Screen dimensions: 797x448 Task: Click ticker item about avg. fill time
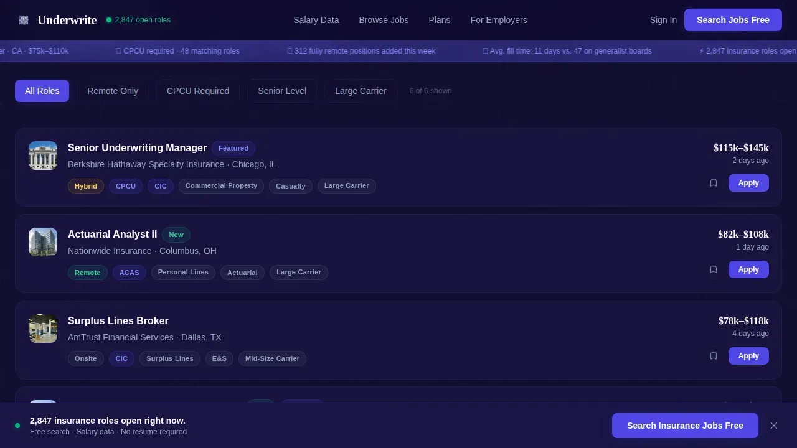tap(567, 51)
